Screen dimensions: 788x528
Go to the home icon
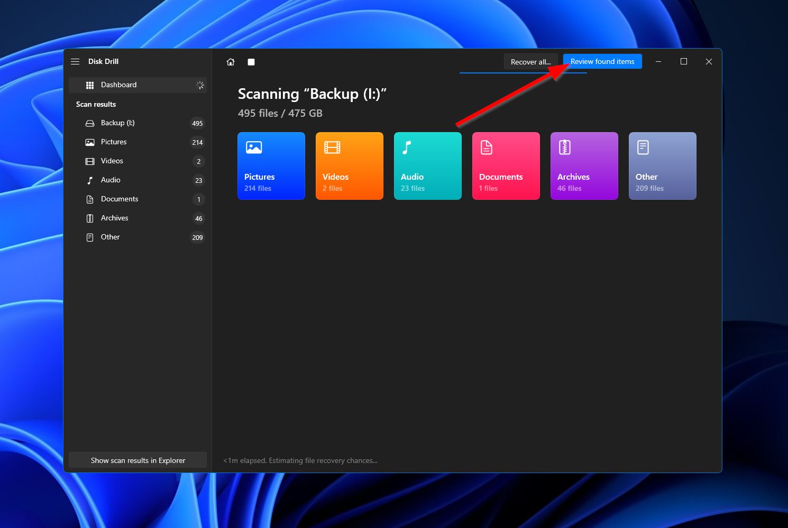[231, 62]
